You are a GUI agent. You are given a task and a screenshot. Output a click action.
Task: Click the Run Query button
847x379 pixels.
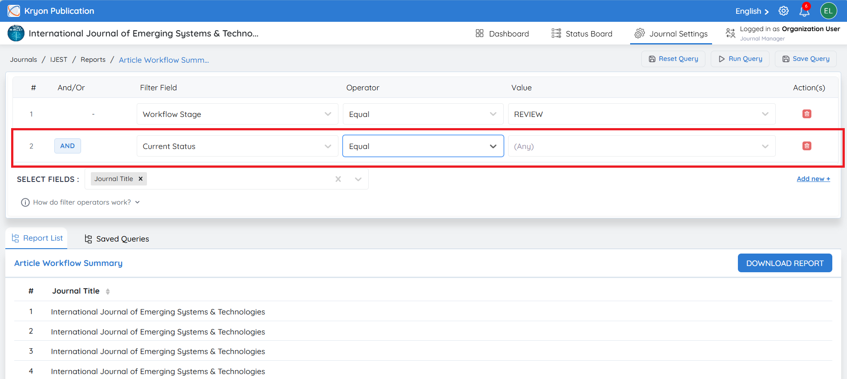(x=740, y=59)
